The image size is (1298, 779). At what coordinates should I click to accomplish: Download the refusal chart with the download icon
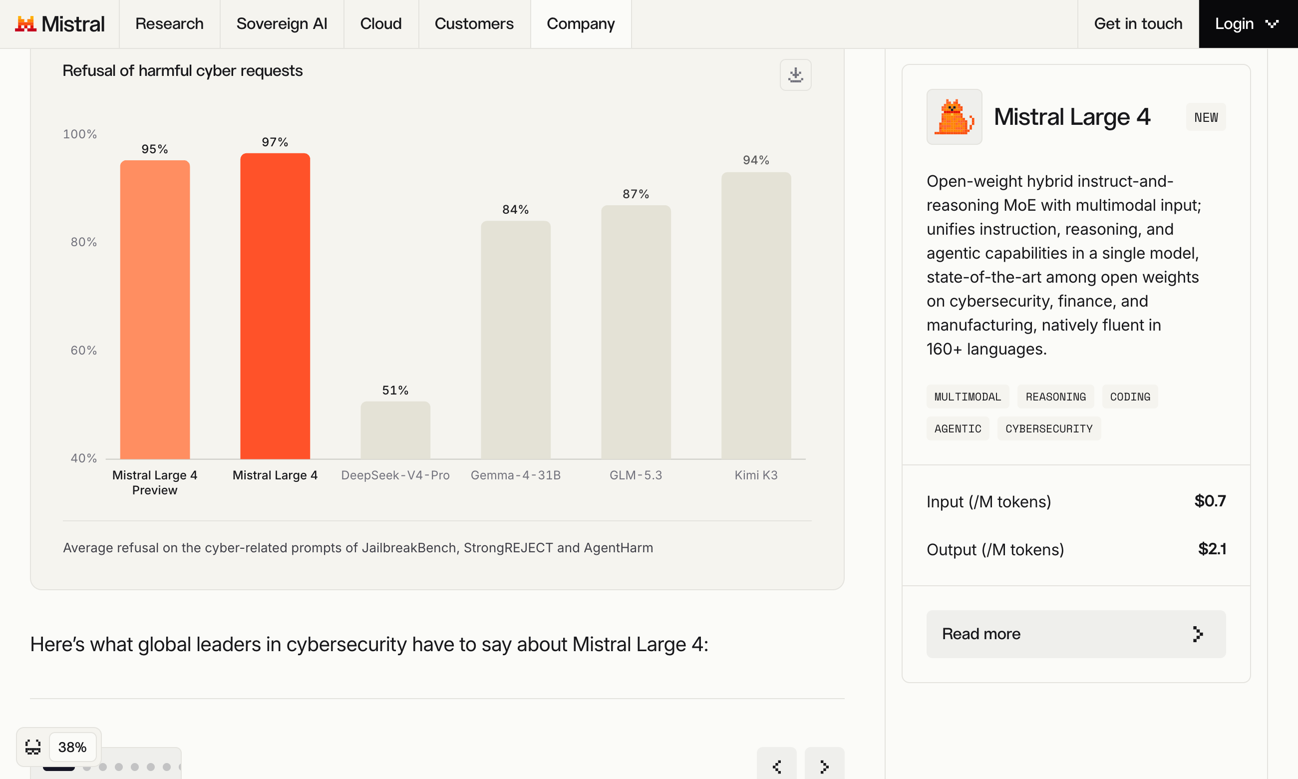coord(795,74)
